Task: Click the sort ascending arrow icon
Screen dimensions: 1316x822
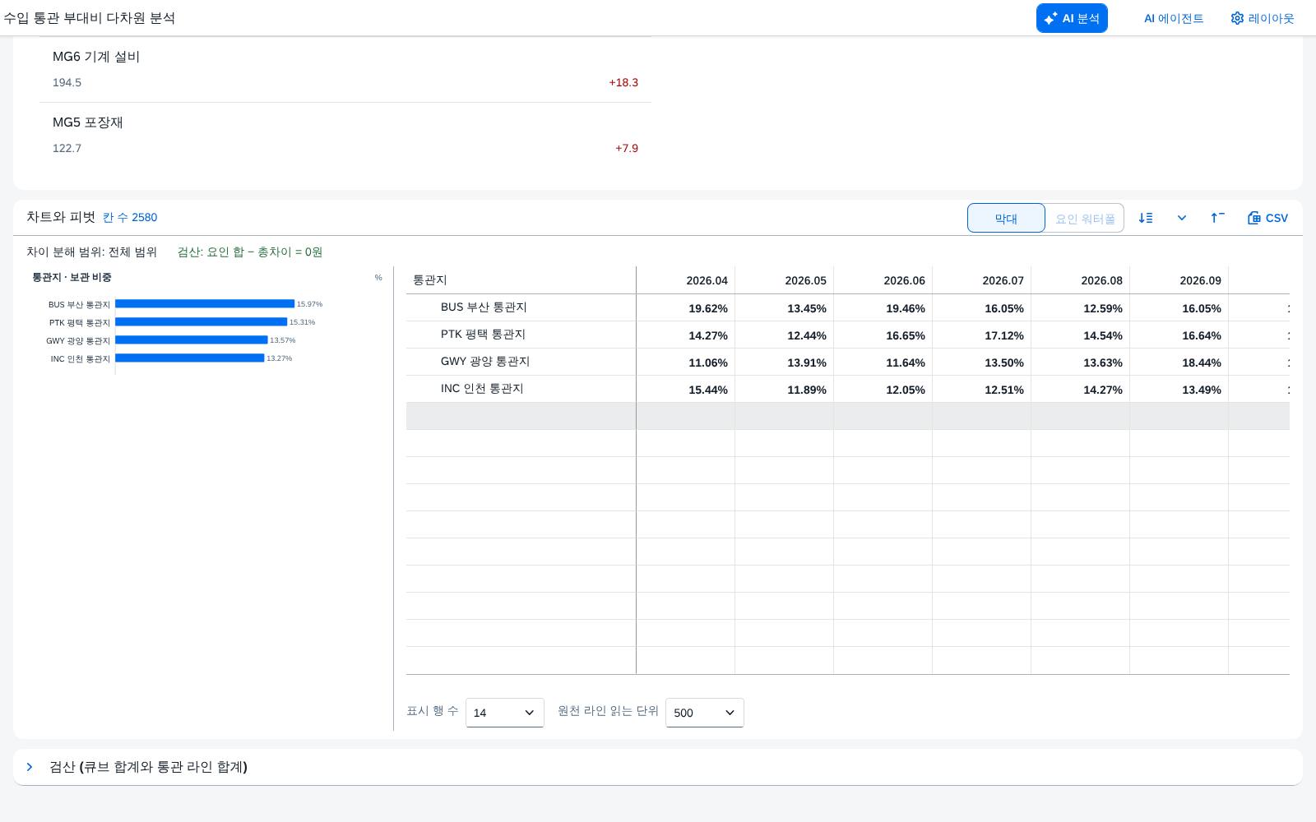Action: [1217, 218]
